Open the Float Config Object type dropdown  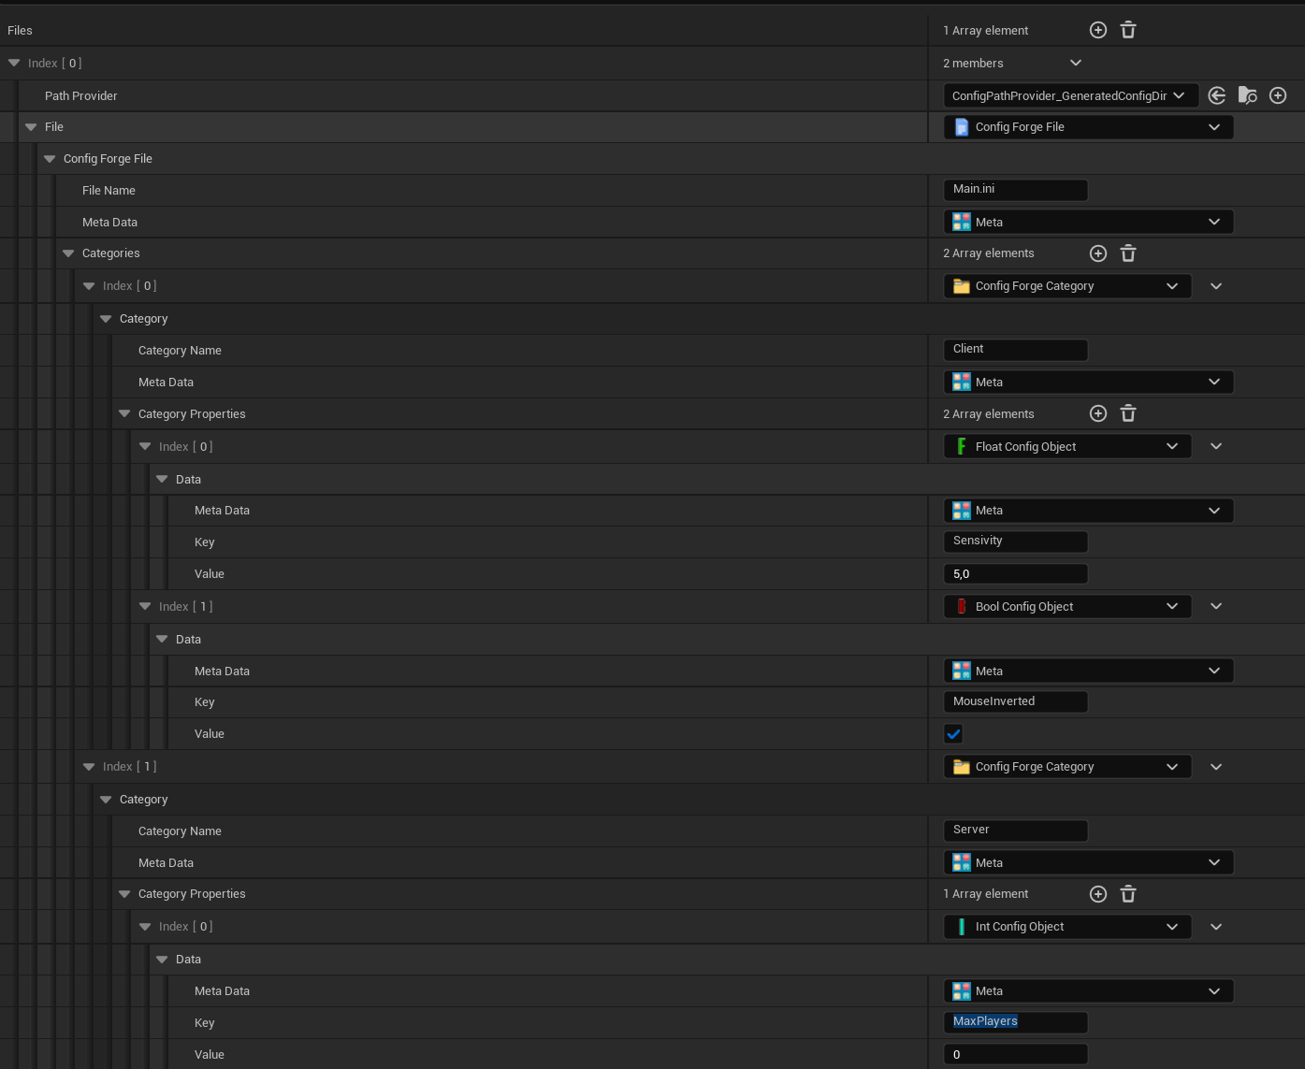[1066, 447]
